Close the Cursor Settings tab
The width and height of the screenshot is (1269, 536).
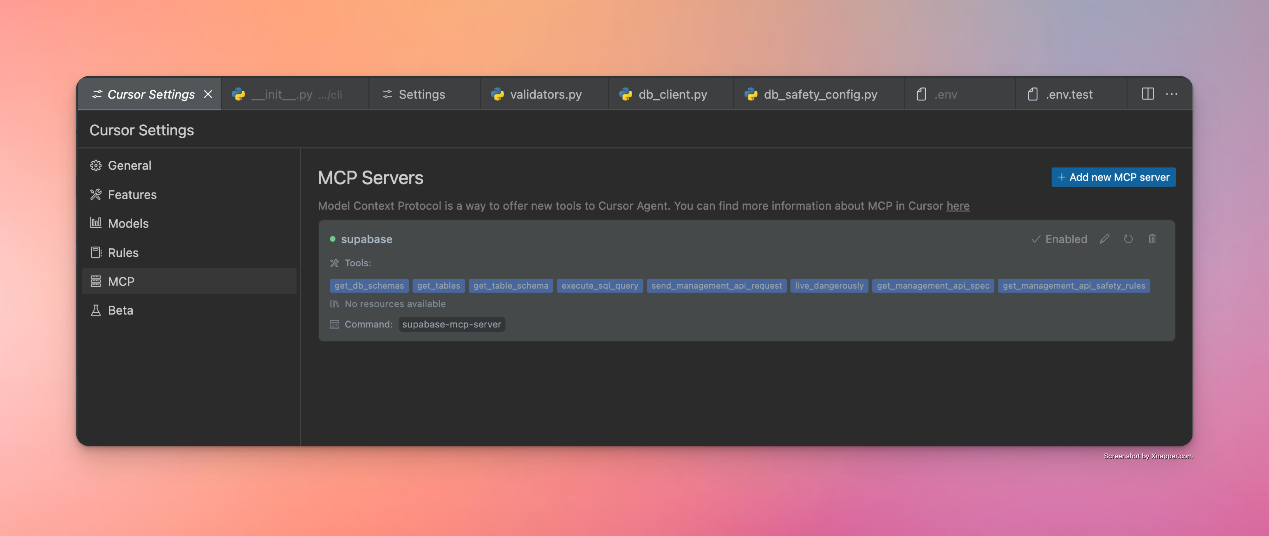208,94
